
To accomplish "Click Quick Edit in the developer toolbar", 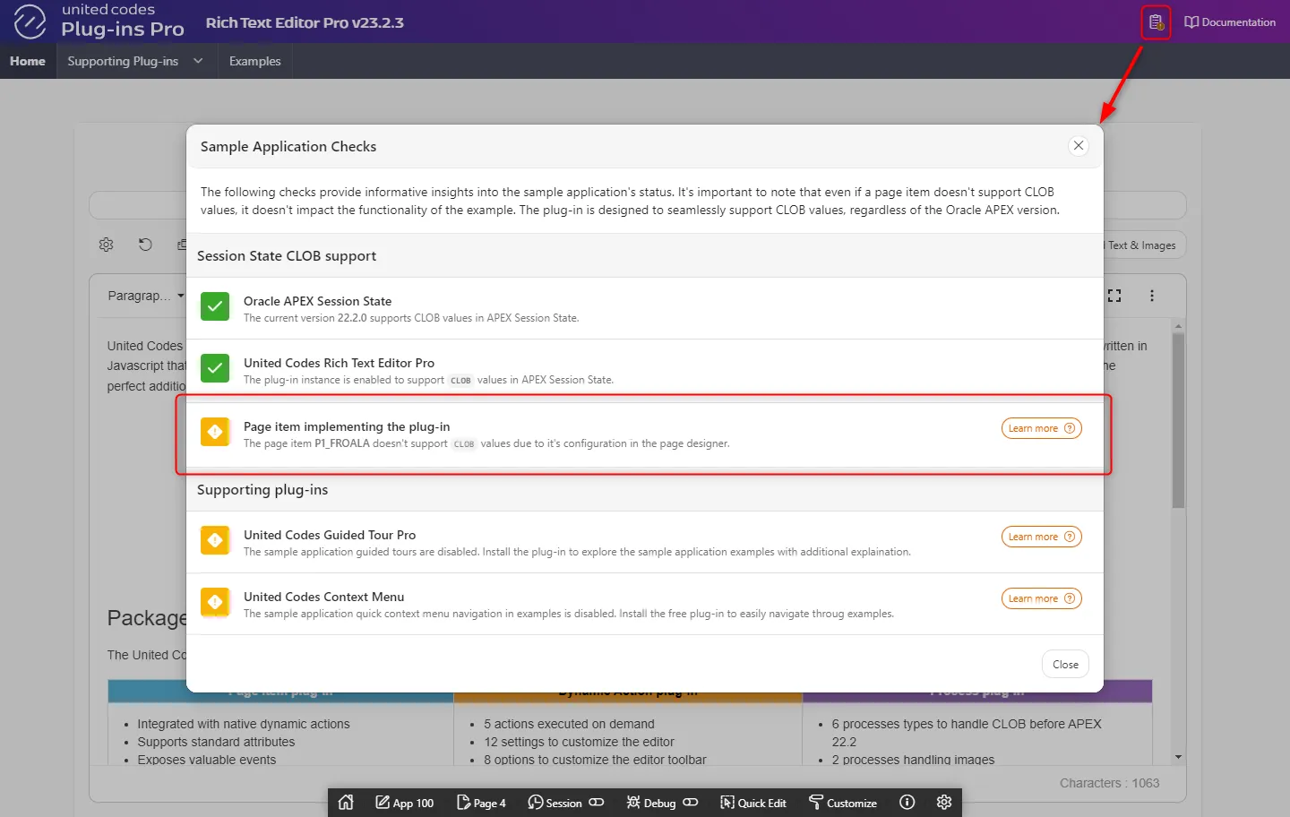I will coord(753,803).
